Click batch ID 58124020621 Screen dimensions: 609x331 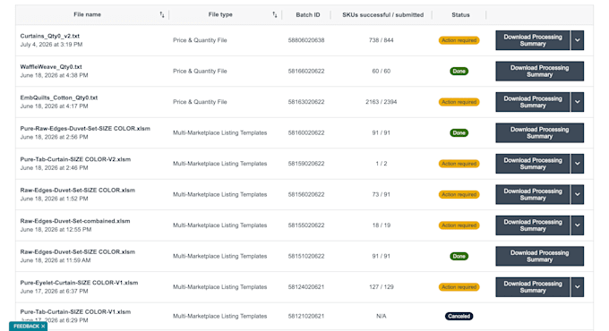pyautogui.click(x=306, y=287)
